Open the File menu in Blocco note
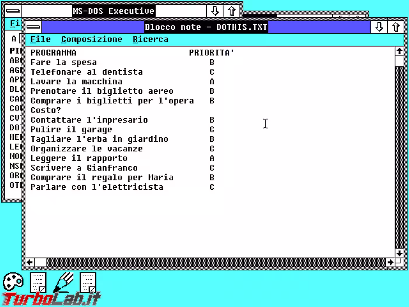The image size is (409, 307). coord(40,39)
